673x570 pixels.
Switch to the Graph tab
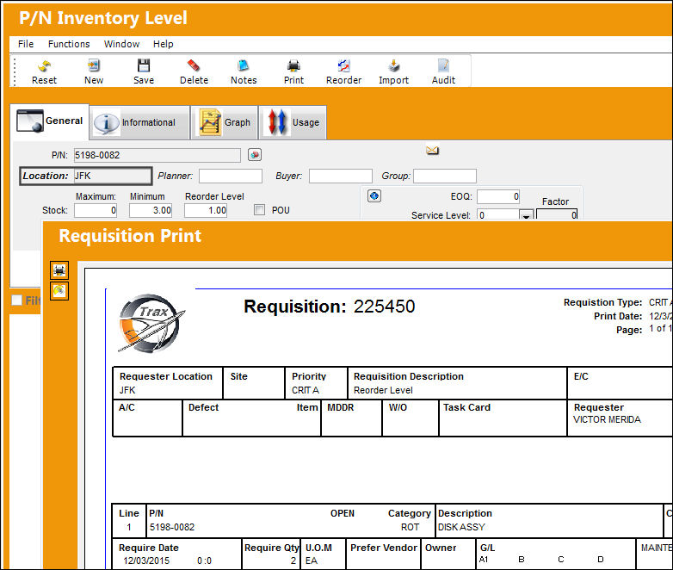pyautogui.click(x=224, y=122)
